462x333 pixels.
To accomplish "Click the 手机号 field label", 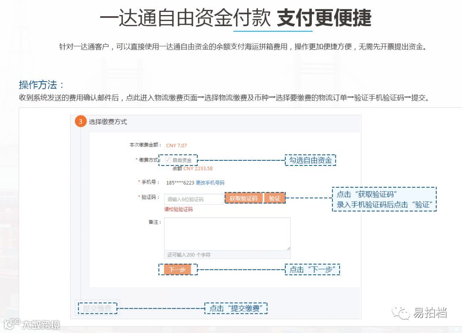I will pyautogui.click(x=149, y=182).
